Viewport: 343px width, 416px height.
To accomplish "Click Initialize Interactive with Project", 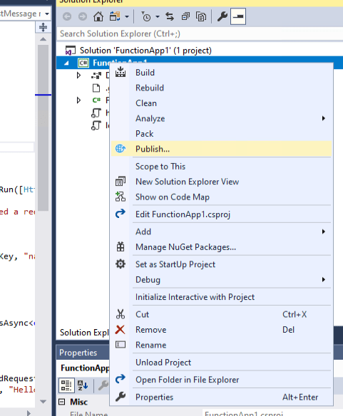I will [x=221, y=297].
